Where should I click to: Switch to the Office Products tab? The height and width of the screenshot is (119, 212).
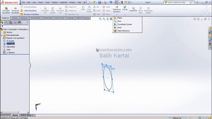click(83, 18)
